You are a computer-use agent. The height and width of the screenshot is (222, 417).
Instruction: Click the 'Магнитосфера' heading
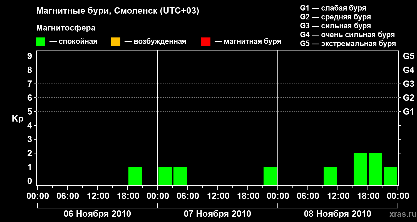click(x=66, y=28)
